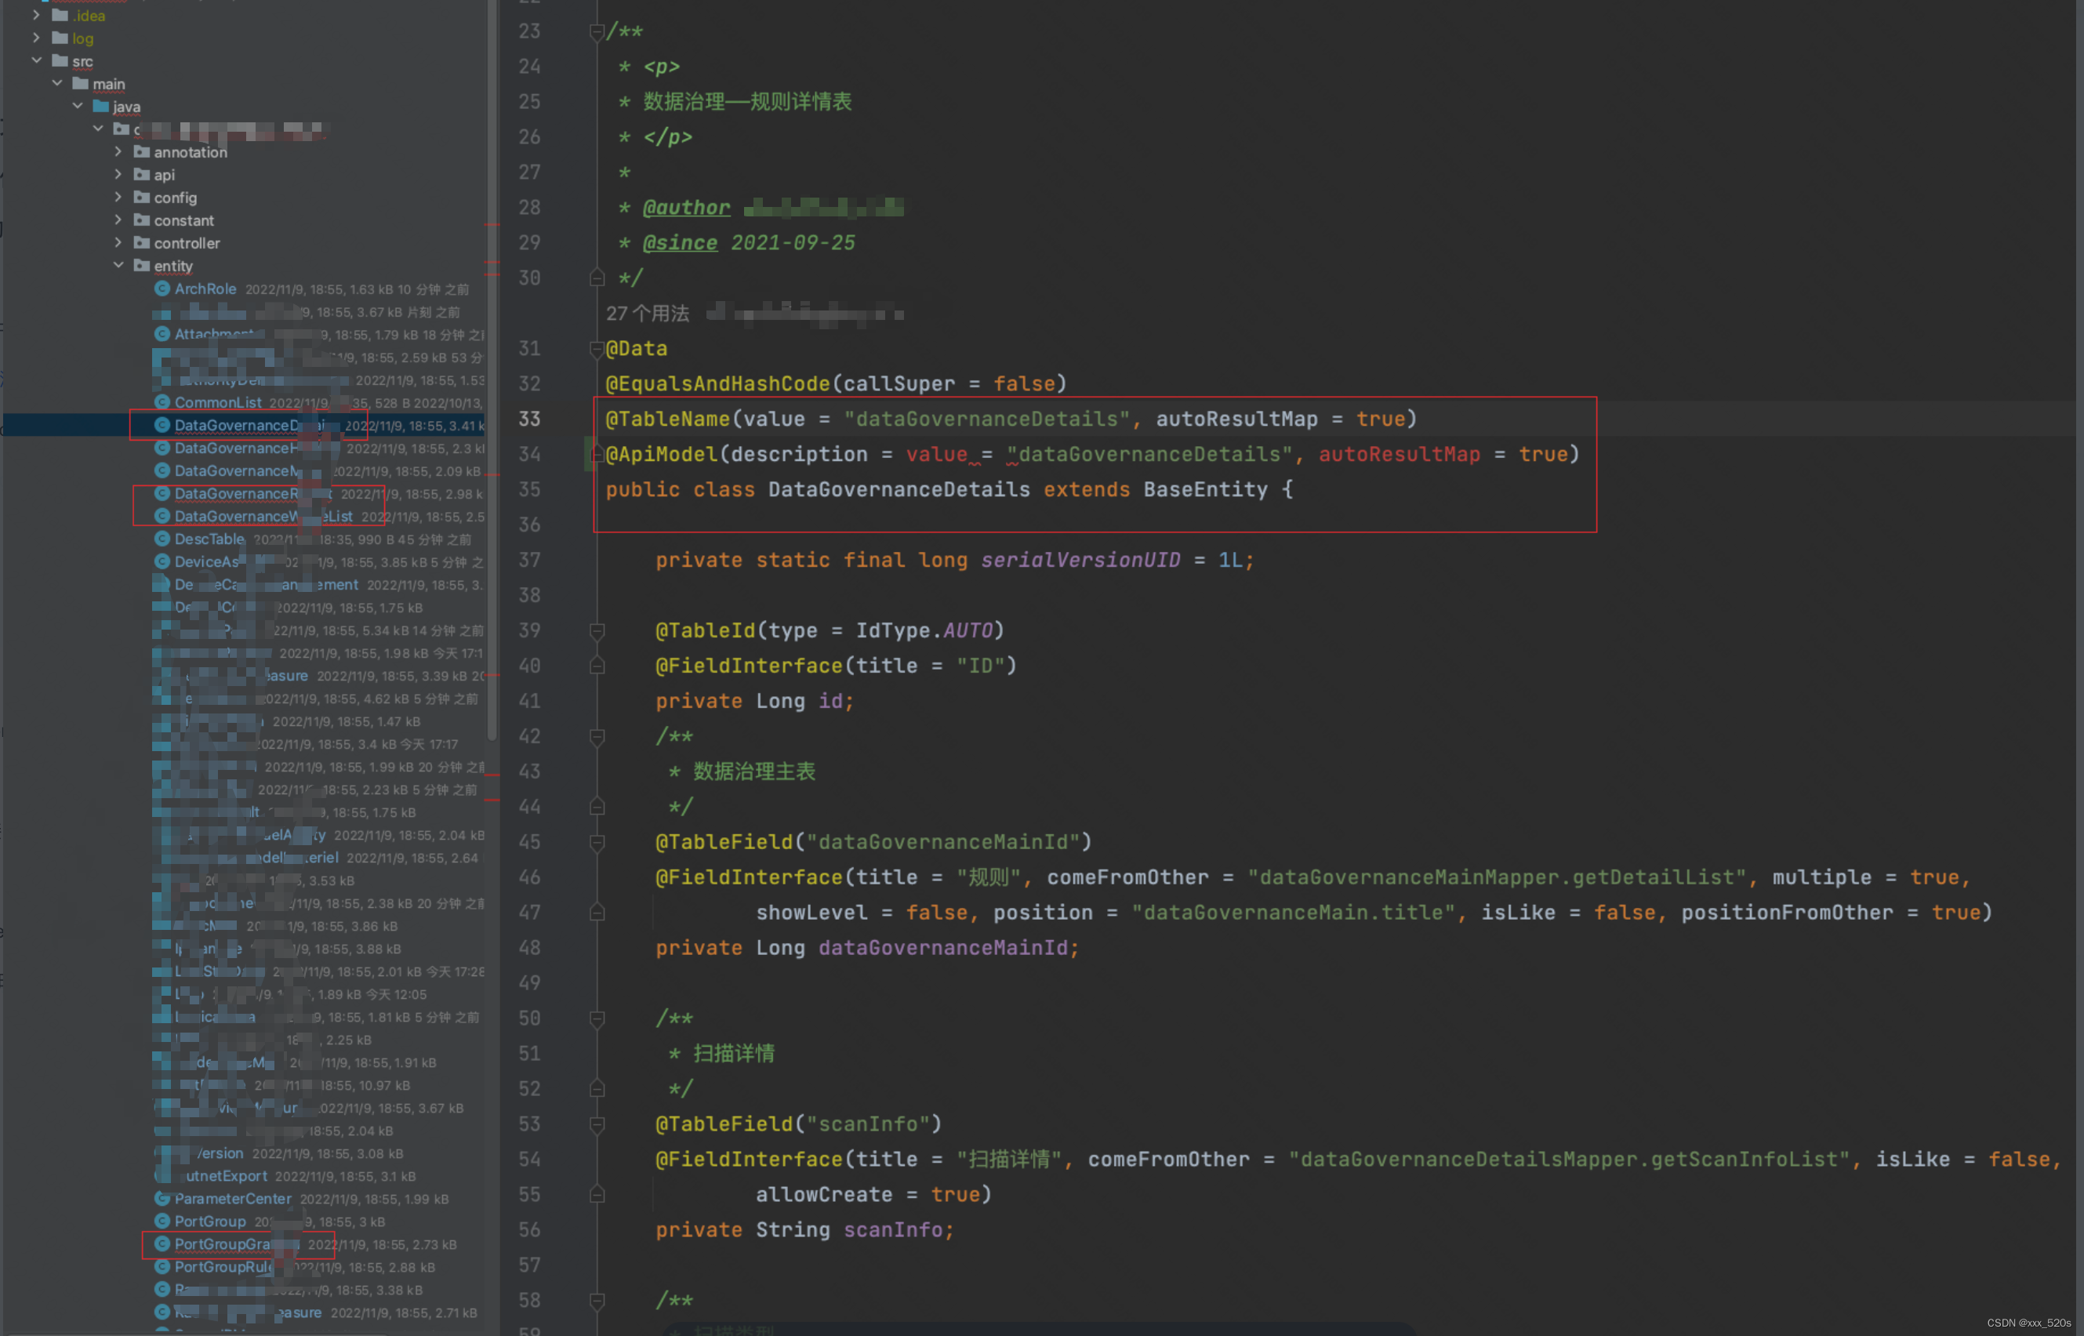This screenshot has width=2084, height=1336.
Task: Click the scanInfo field on line 56
Action: click(x=893, y=1230)
